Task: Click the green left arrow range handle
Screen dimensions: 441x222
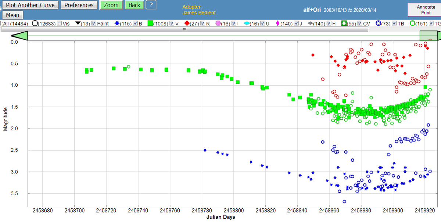Action: coord(20,36)
